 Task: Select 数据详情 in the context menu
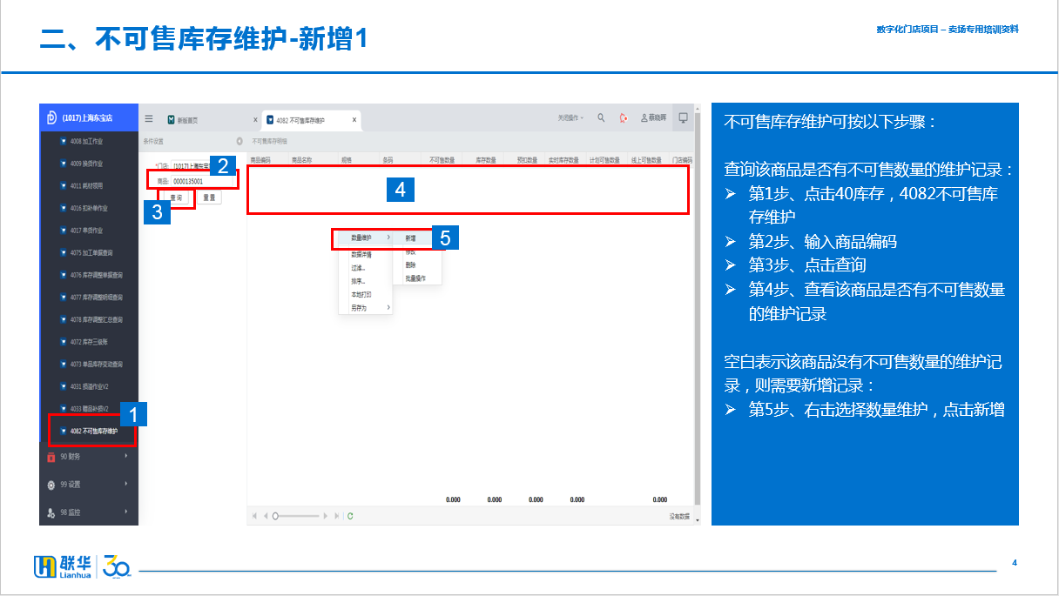coord(361,255)
